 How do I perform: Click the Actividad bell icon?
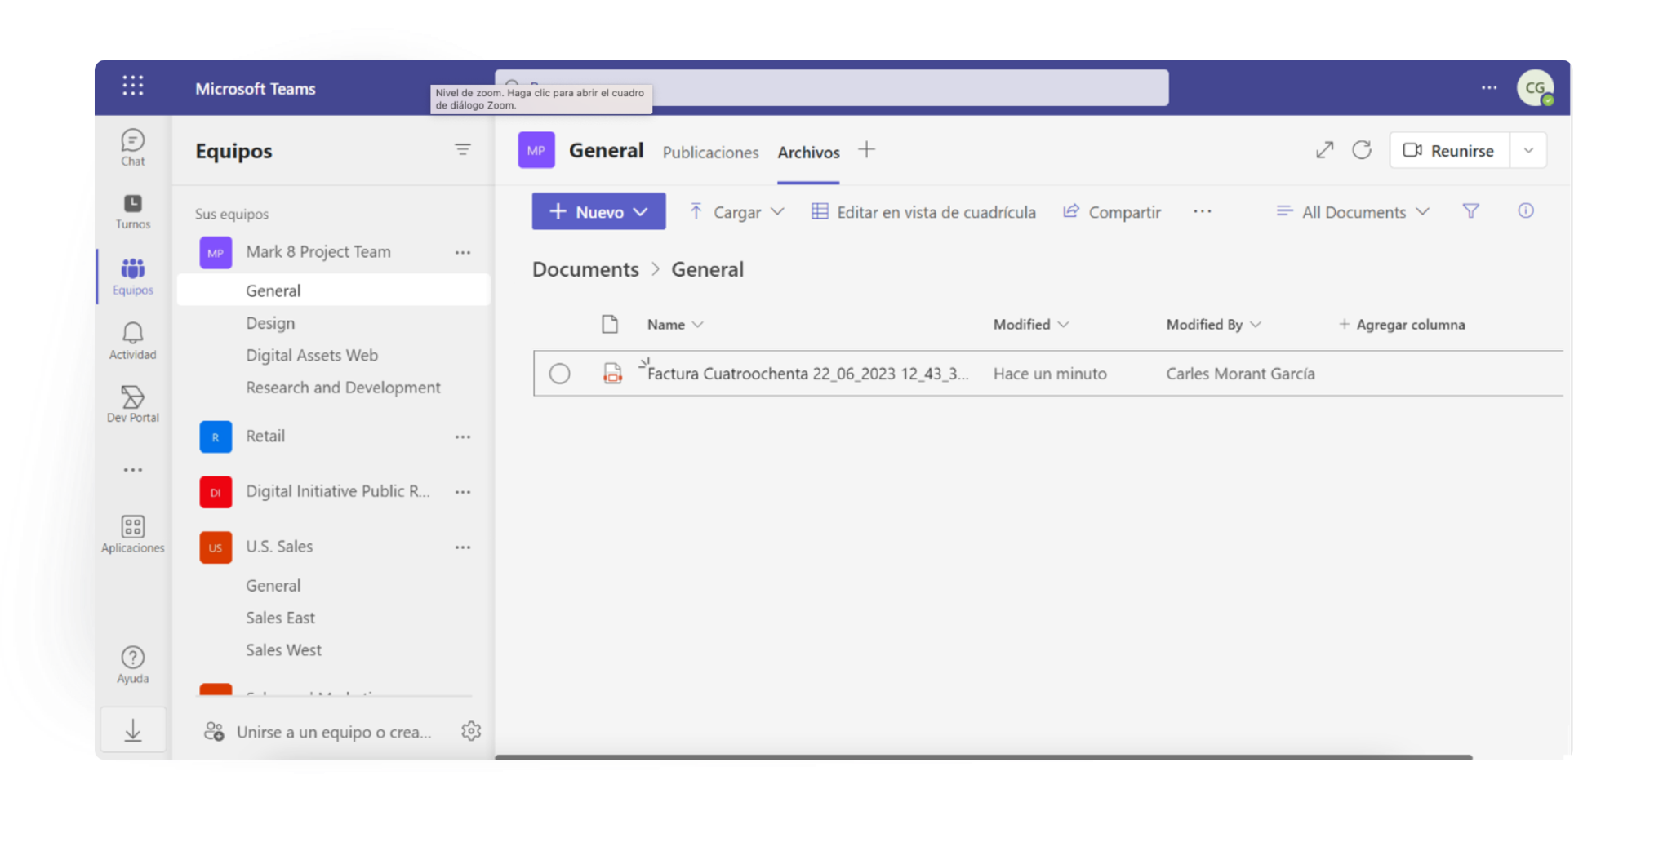pyautogui.click(x=132, y=339)
